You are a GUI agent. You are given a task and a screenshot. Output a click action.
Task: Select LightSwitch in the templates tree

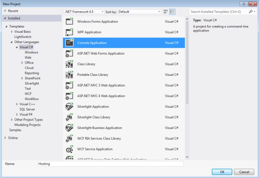[23, 37]
